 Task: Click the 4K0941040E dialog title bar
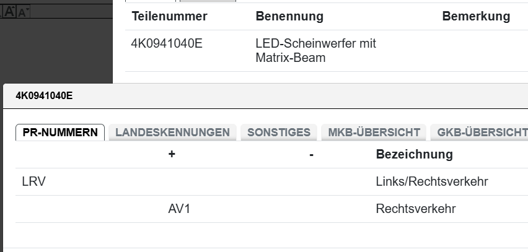tap(248, 96)
